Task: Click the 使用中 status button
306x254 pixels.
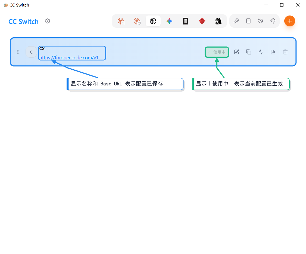Action: (217, 52)
